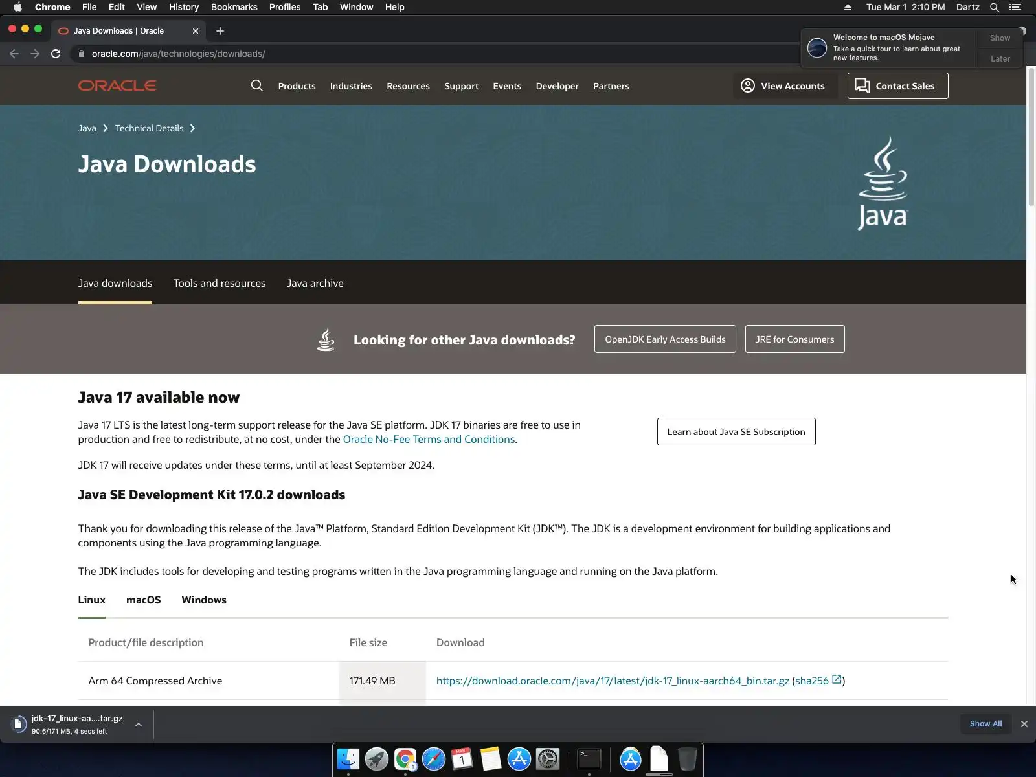Click the jdk-17_linux-aarch64_bin.tar.gz download link

click(613, 681)
